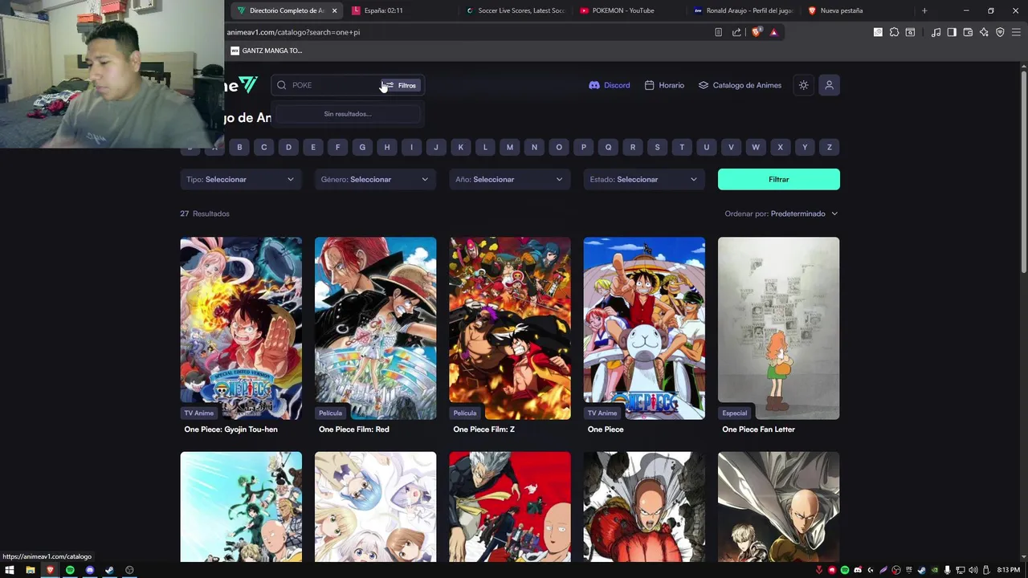Image resolution: width=1028 pixels, height=578 pixels.
Task: Open One Piece: Gyojin Tou-hen poster
Action: tap(241, 328)
